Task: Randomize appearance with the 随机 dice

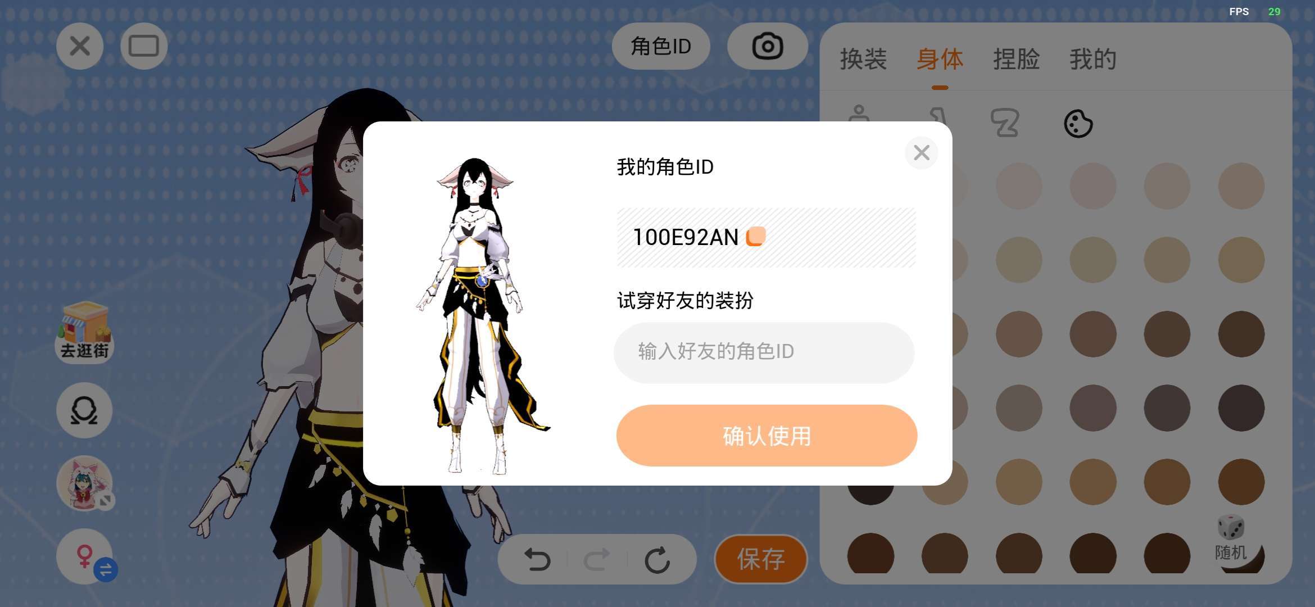Action: click(x=1231, y=538)
